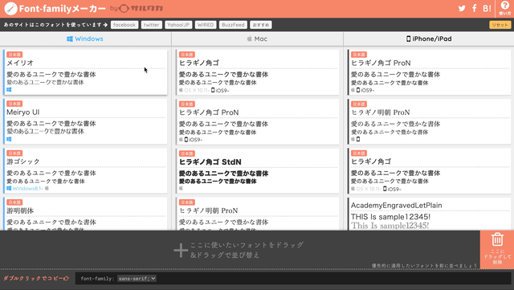Click the サルワカ brand logo
This screenshot has width=514, height=290.
141,8
